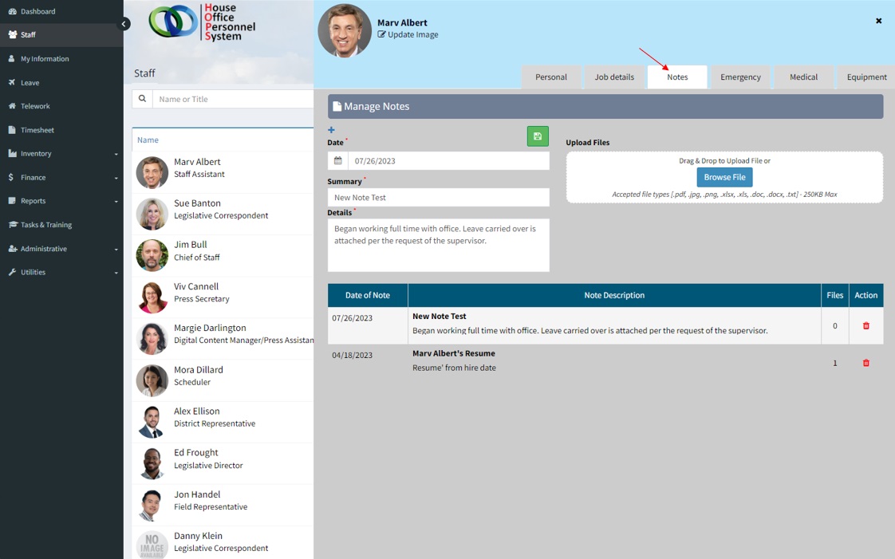The width and height of the screenshot is (895, 559).
Task: Open the calendar date picker icon
Action: (337, 161)
